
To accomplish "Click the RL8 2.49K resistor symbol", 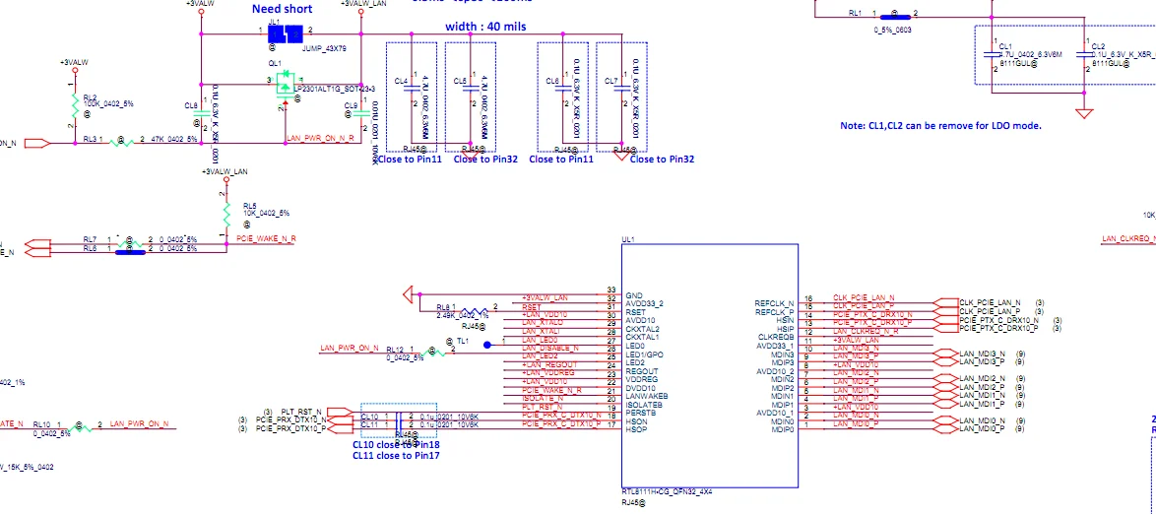I will click(x=475, y=310).
